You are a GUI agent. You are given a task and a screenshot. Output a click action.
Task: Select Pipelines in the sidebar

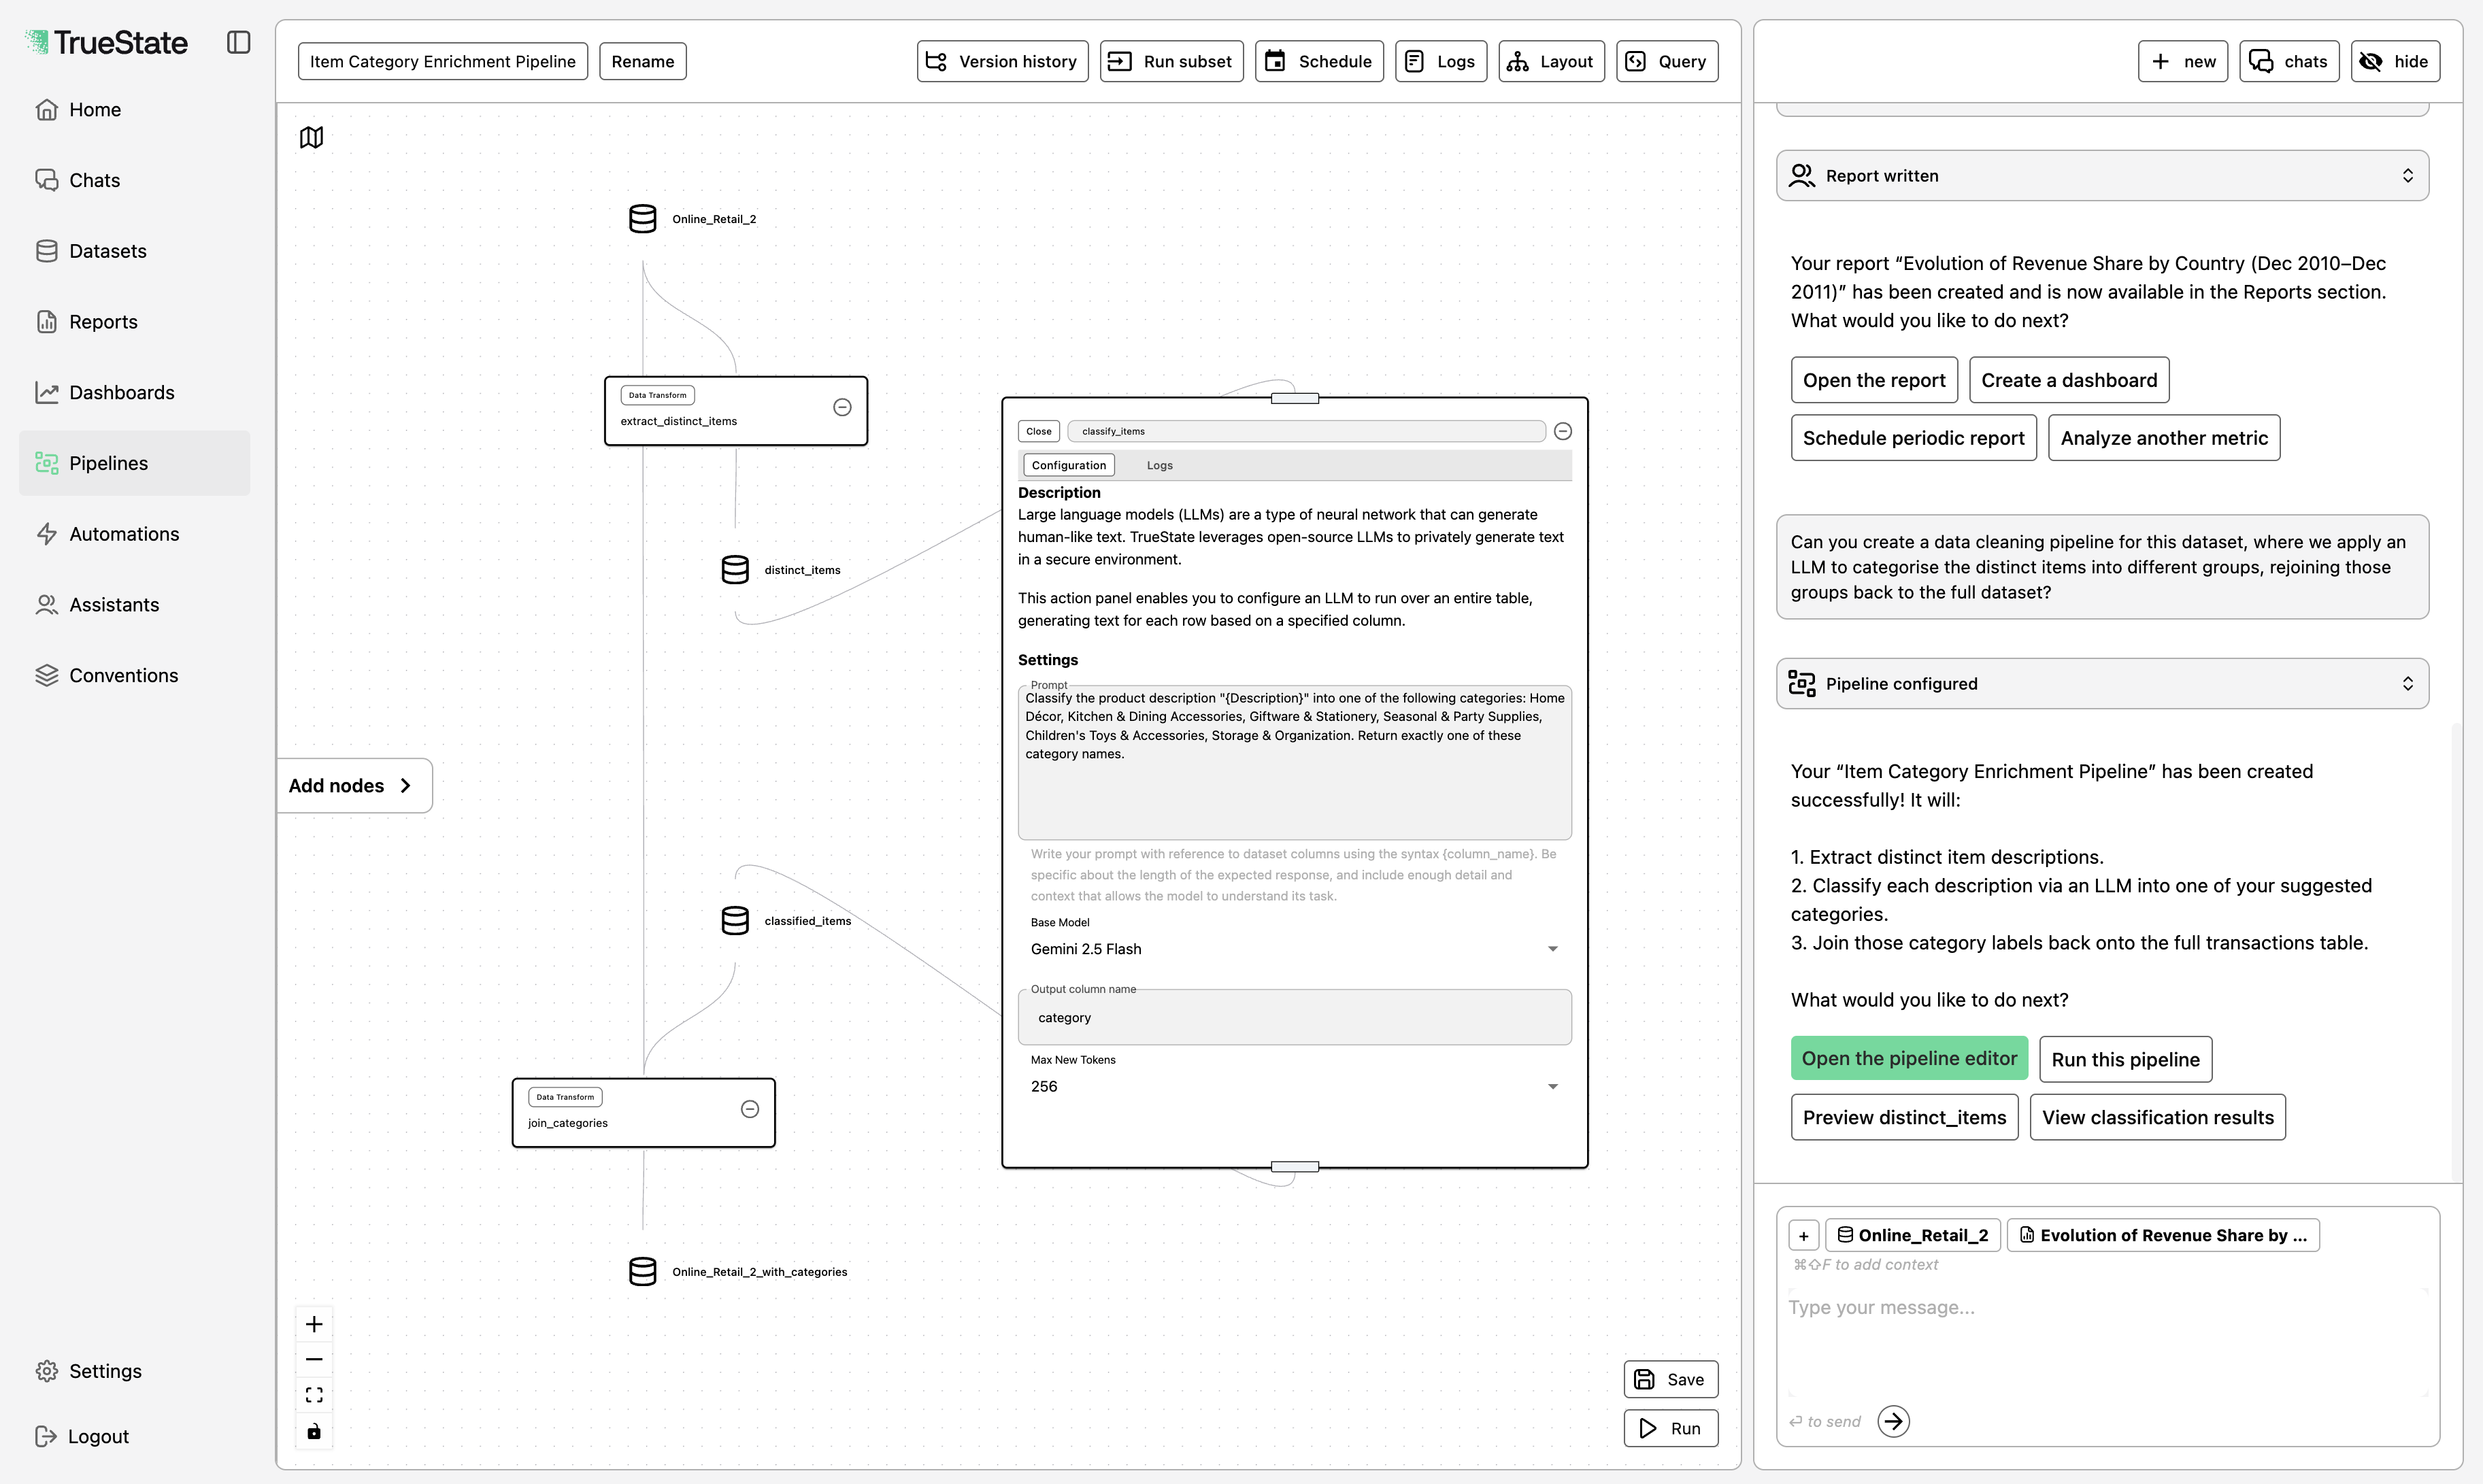(134, 463)
